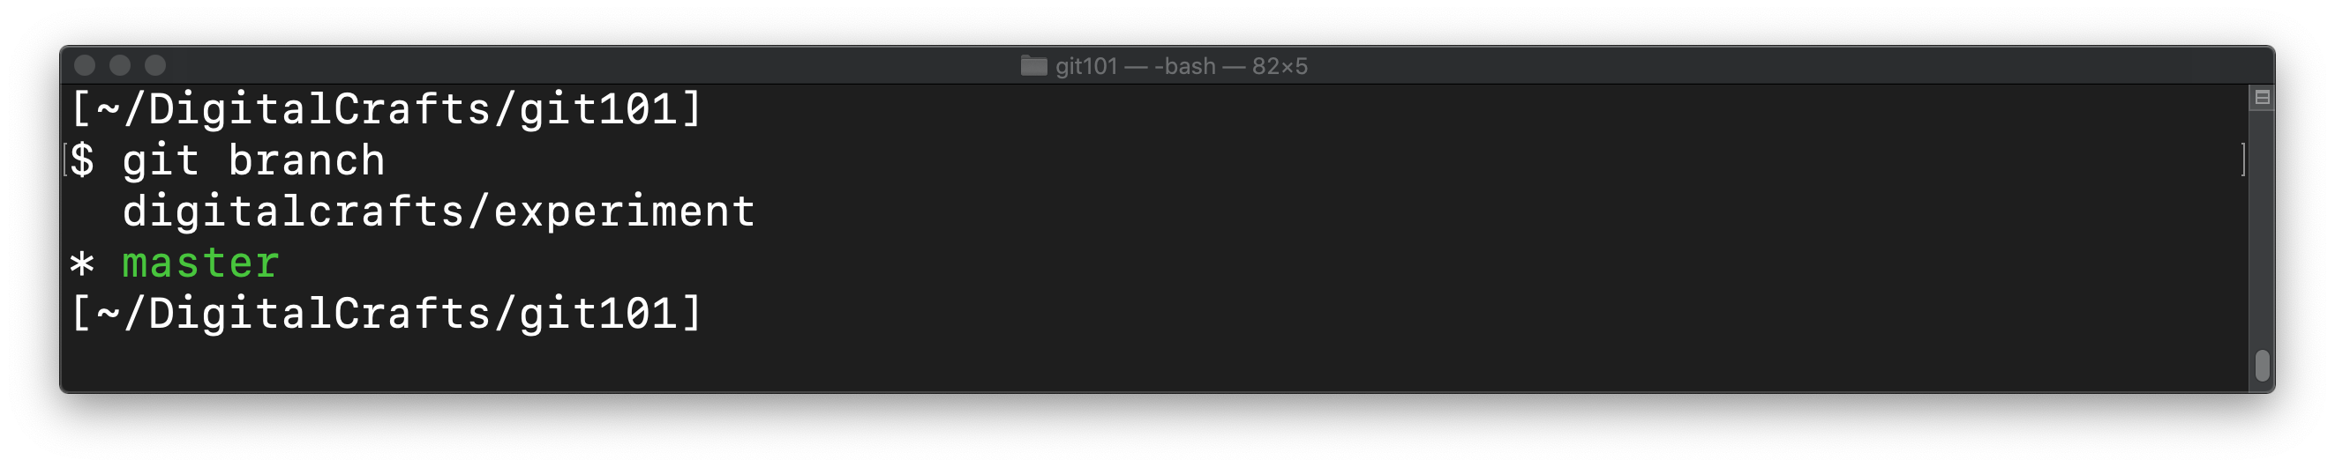Minimize the terminal window
This screenshot has width=2335, height=467.
pos(121,65)
